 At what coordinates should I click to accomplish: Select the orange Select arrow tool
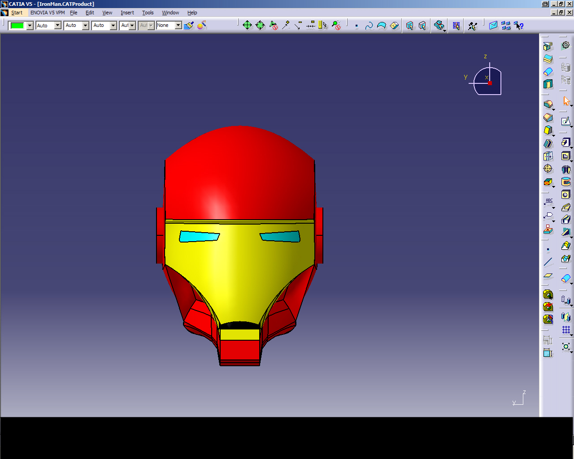coord(566,101)
